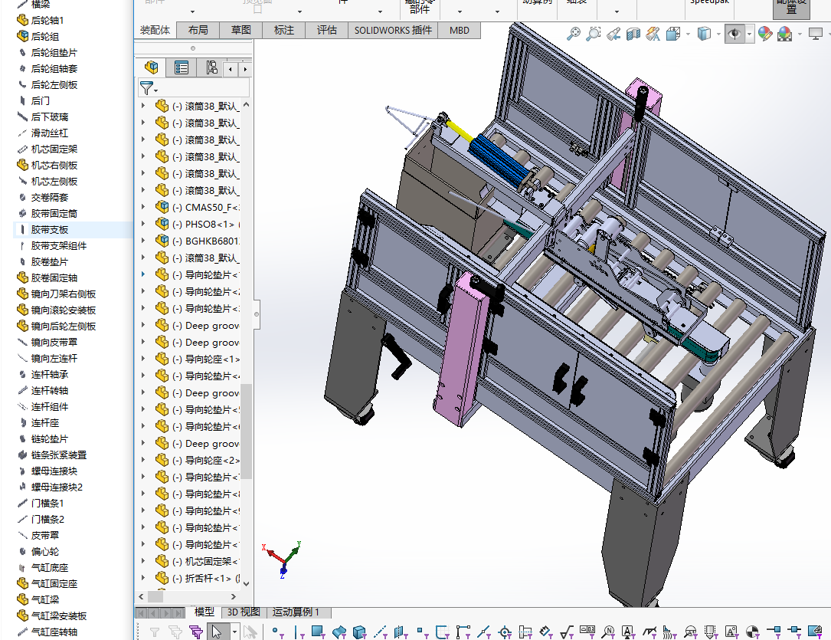This screenshot has width=831, height=640.
Task: Click the Previous View icon
Action: [x=613, y=34]
